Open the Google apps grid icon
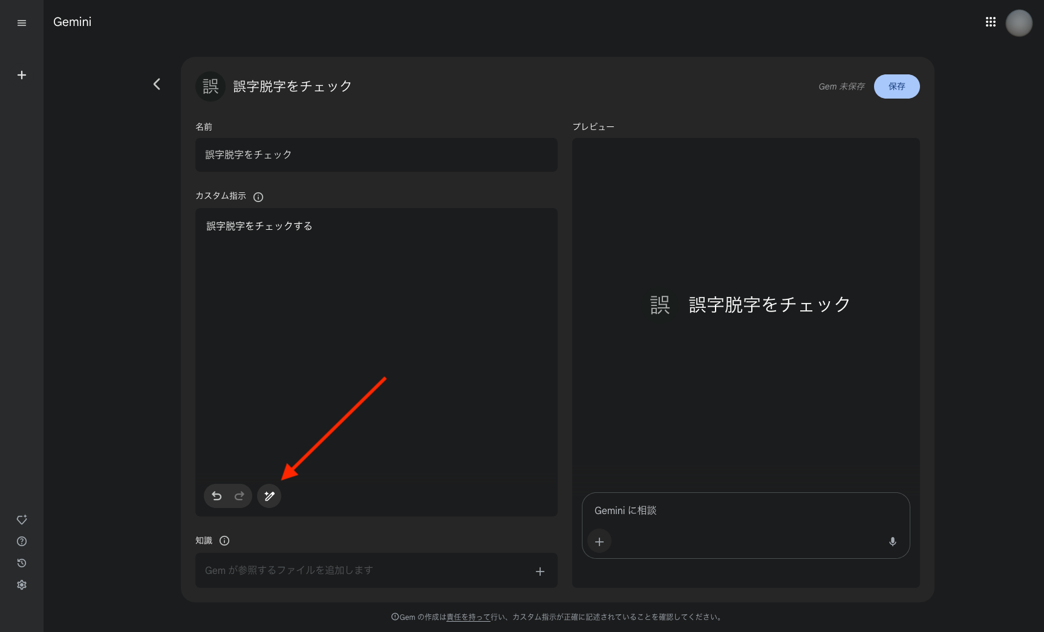Image resolution: width=1044 pixels, height=632 pixels. 991,21
